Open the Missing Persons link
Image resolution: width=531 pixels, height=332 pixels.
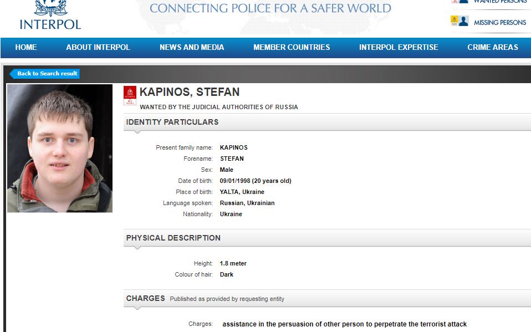click(x=499, y=23)
